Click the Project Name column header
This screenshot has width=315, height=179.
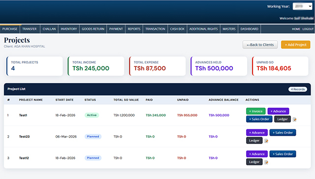click(31, 100)
